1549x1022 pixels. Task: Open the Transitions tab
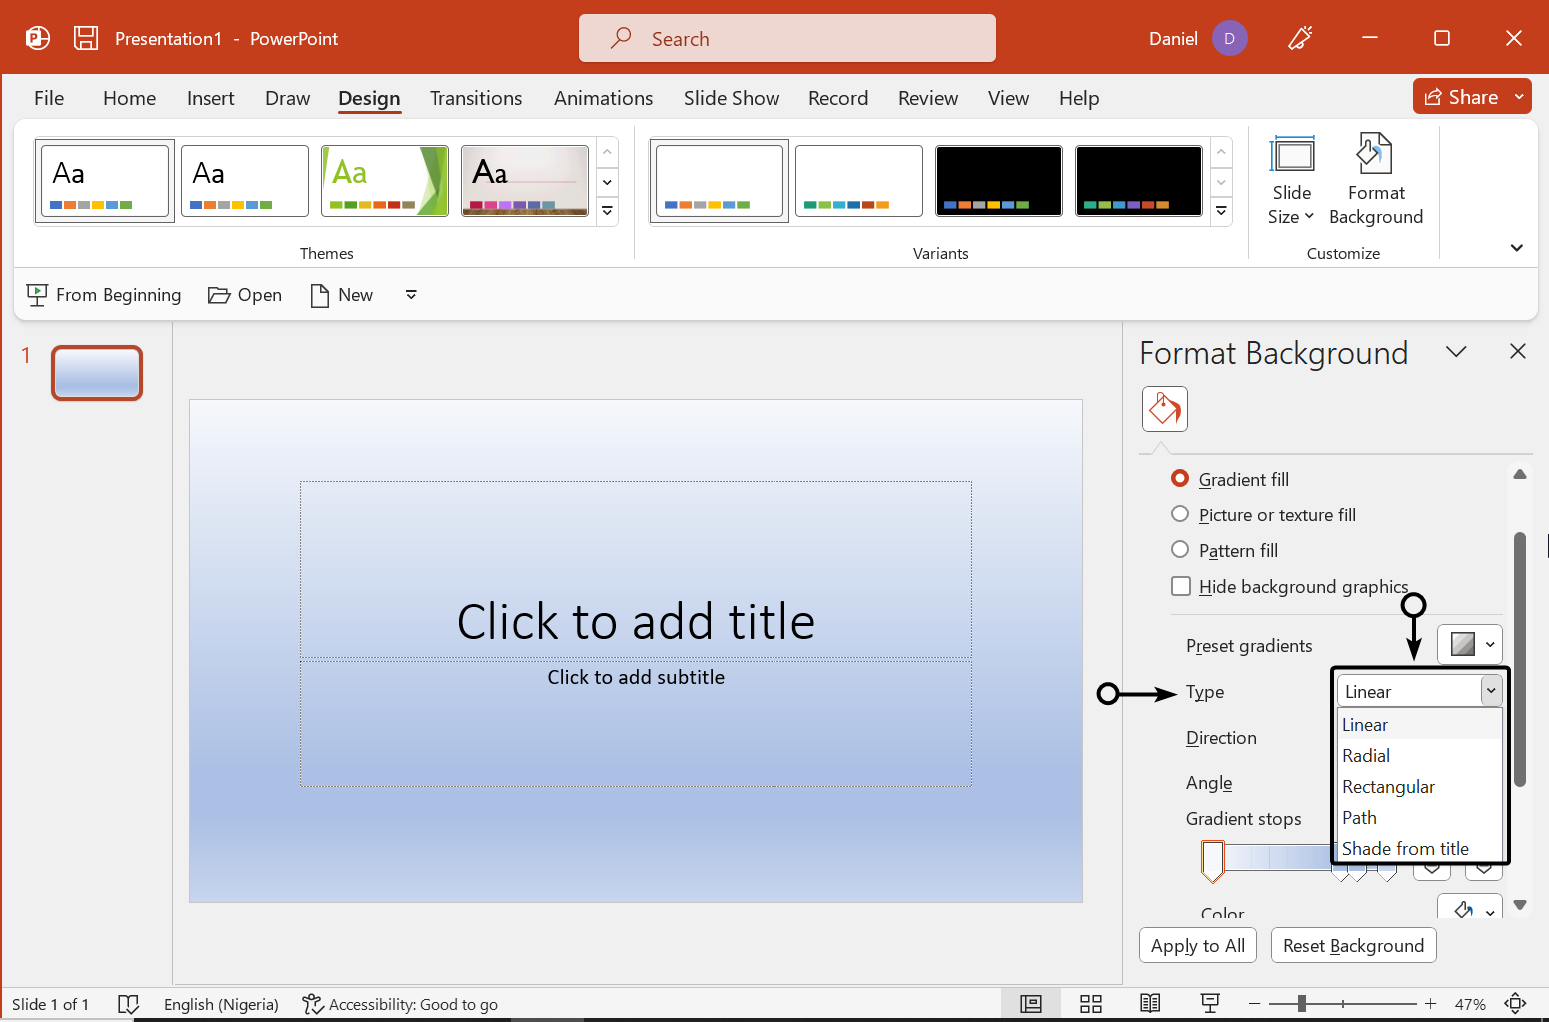[475, 98]
